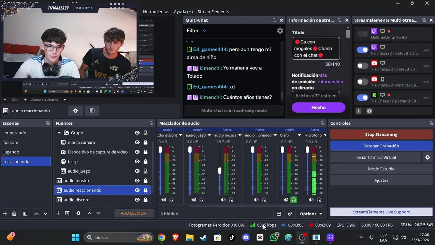Add a multi-stream channel plus icon
Viewport: 435px width, 245px height.
pyautogui.click(x=359, y=111)
